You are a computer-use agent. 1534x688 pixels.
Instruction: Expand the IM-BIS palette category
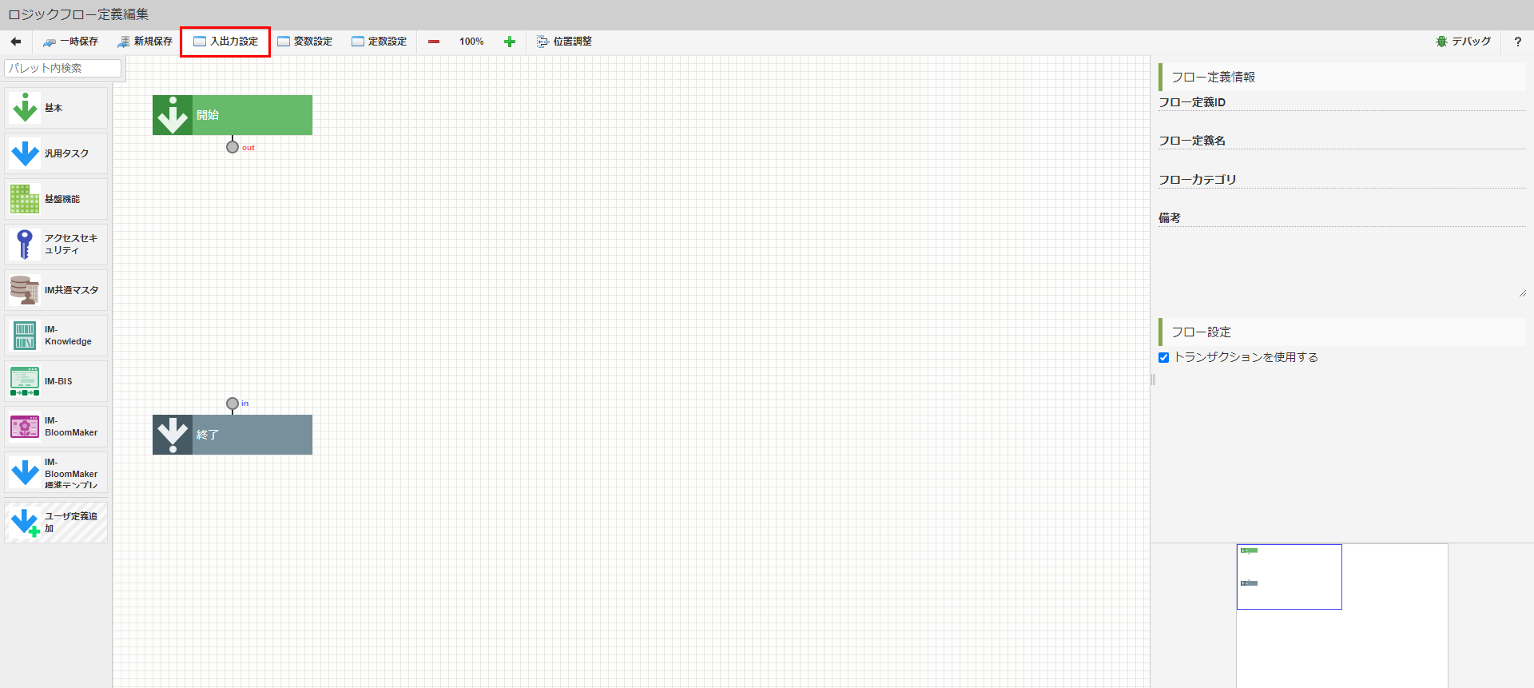click(56, 381)
